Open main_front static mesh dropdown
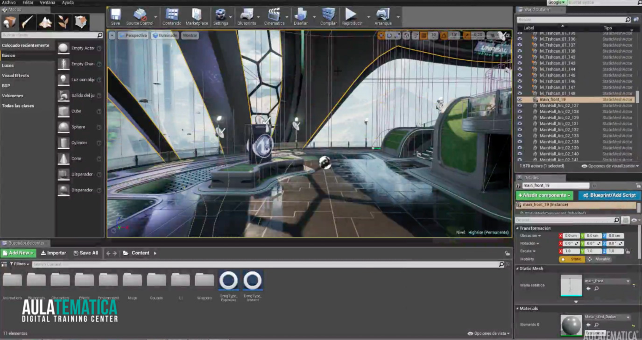The width and height of the screenshot is (642, 340). coord(607,281)
